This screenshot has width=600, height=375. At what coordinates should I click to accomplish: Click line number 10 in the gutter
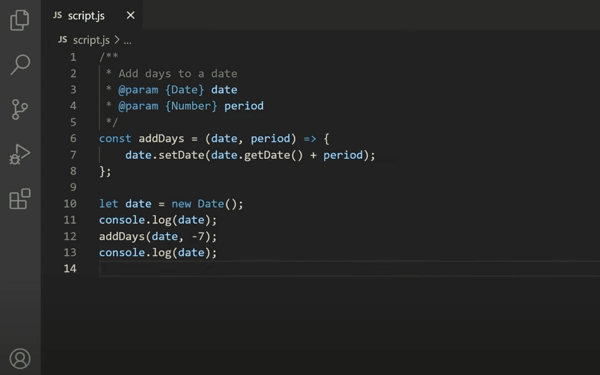[70, 203]
